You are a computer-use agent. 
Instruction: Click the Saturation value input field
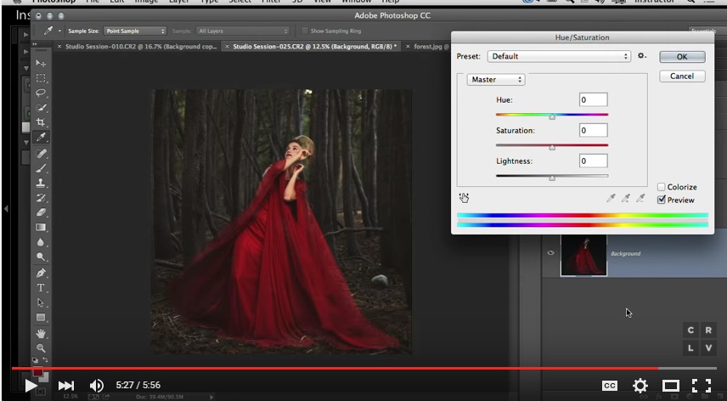click(x=593, y=130)
